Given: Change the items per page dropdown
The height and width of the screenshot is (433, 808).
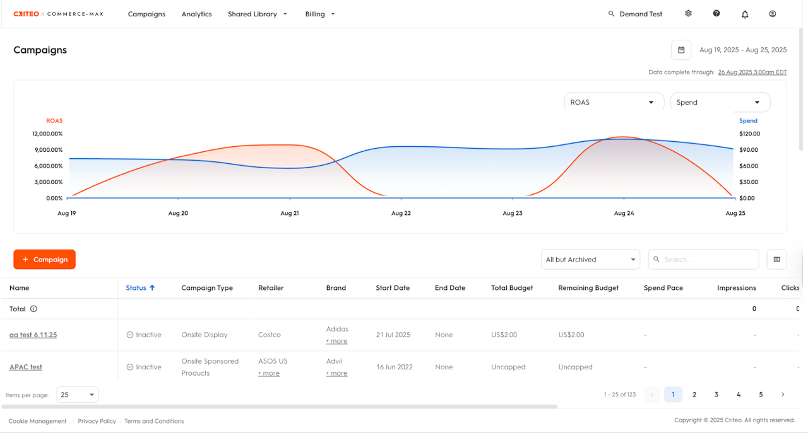Looking at the screenshot, I should pyautogui.click(x=77, y=395).
